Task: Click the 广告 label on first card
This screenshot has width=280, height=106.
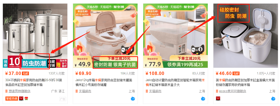Action: coord(62,99)
